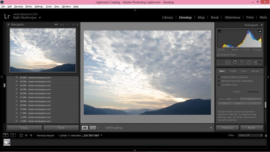Viewport: 270px width, 152px height.
Task: Open the Manual tab in Lens Corrections
Action: coord(255,71)
